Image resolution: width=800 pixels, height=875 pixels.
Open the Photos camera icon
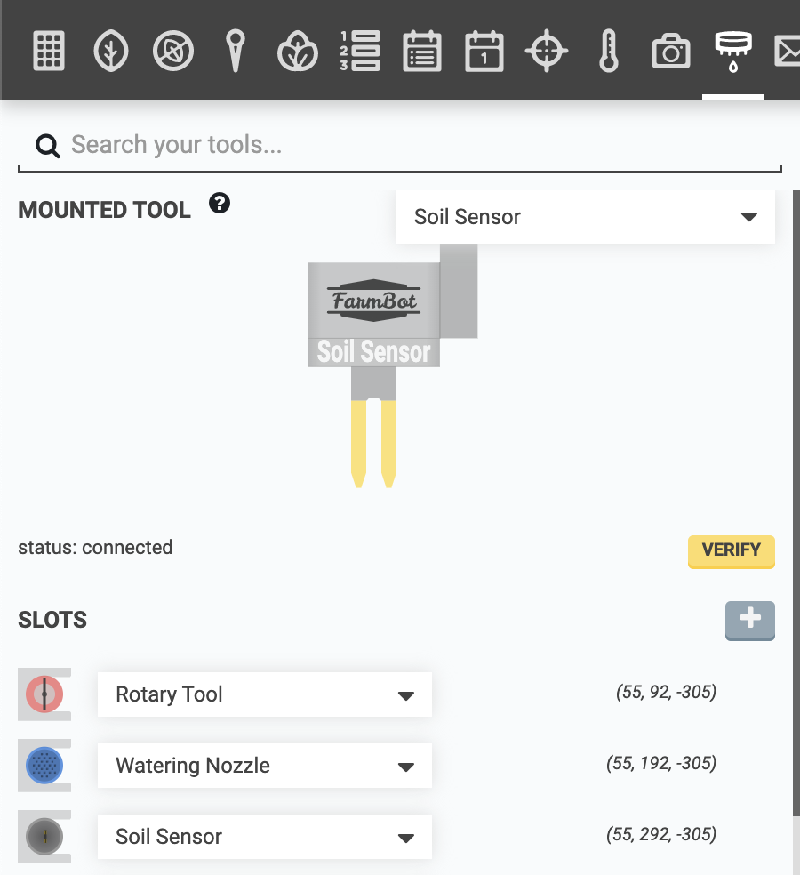pos(670,51)
